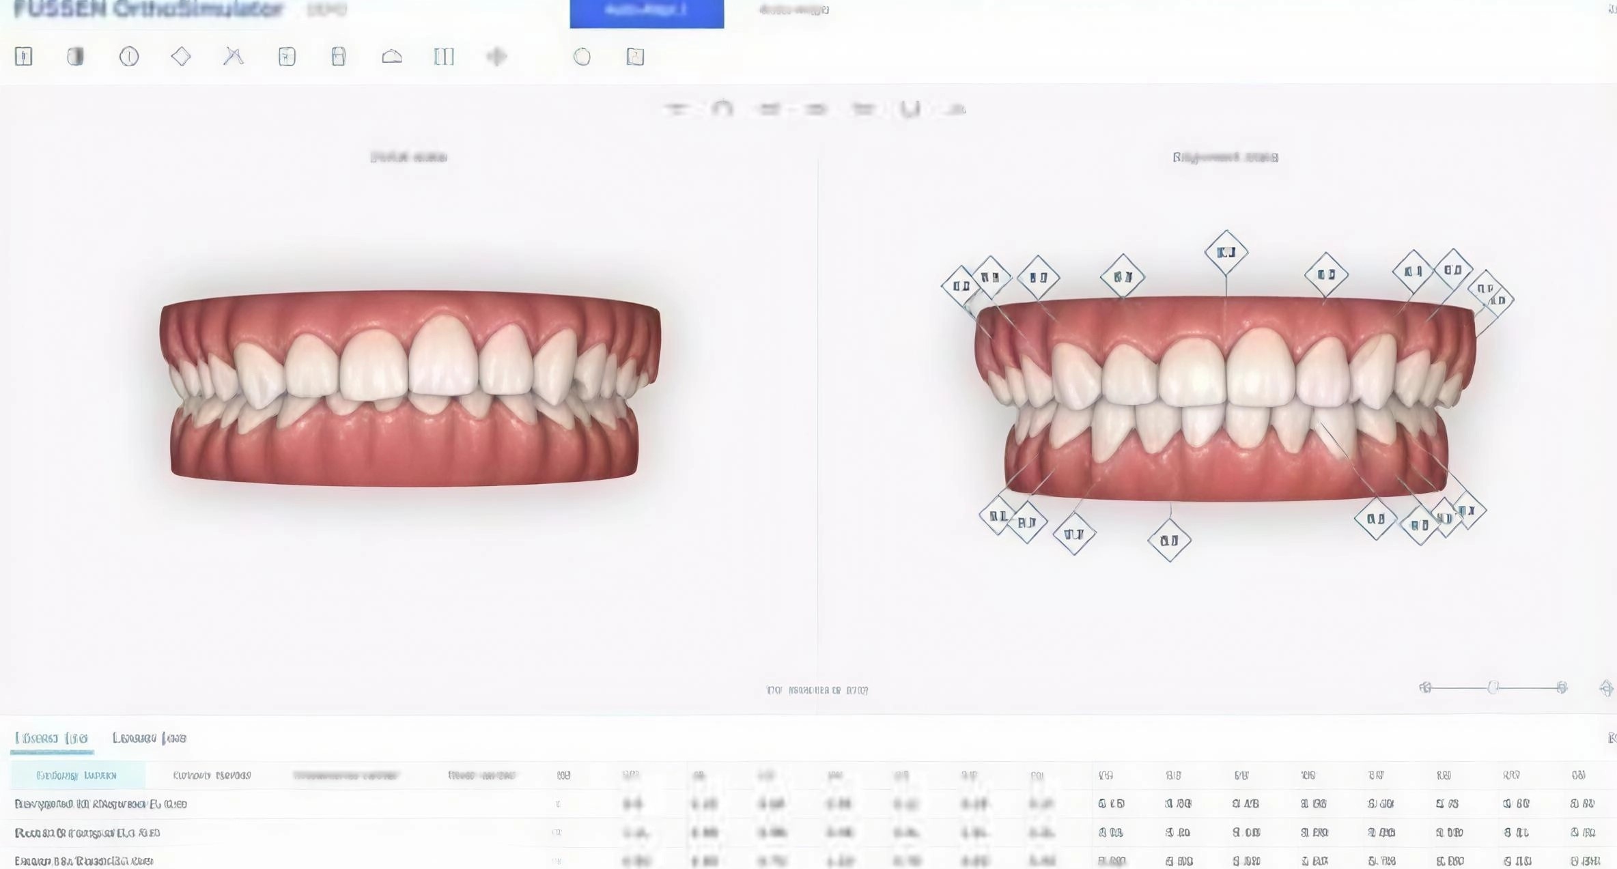Image resolution: width=1617 pixels, height=869 pixels.
Task: Click the plain circle icon in the toolbar
Action: click(x=582, y=56)
